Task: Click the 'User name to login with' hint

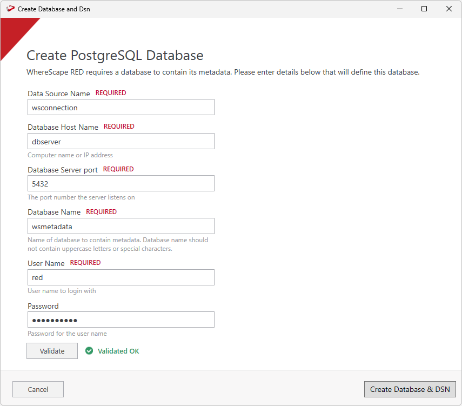Action: [62, 291]
